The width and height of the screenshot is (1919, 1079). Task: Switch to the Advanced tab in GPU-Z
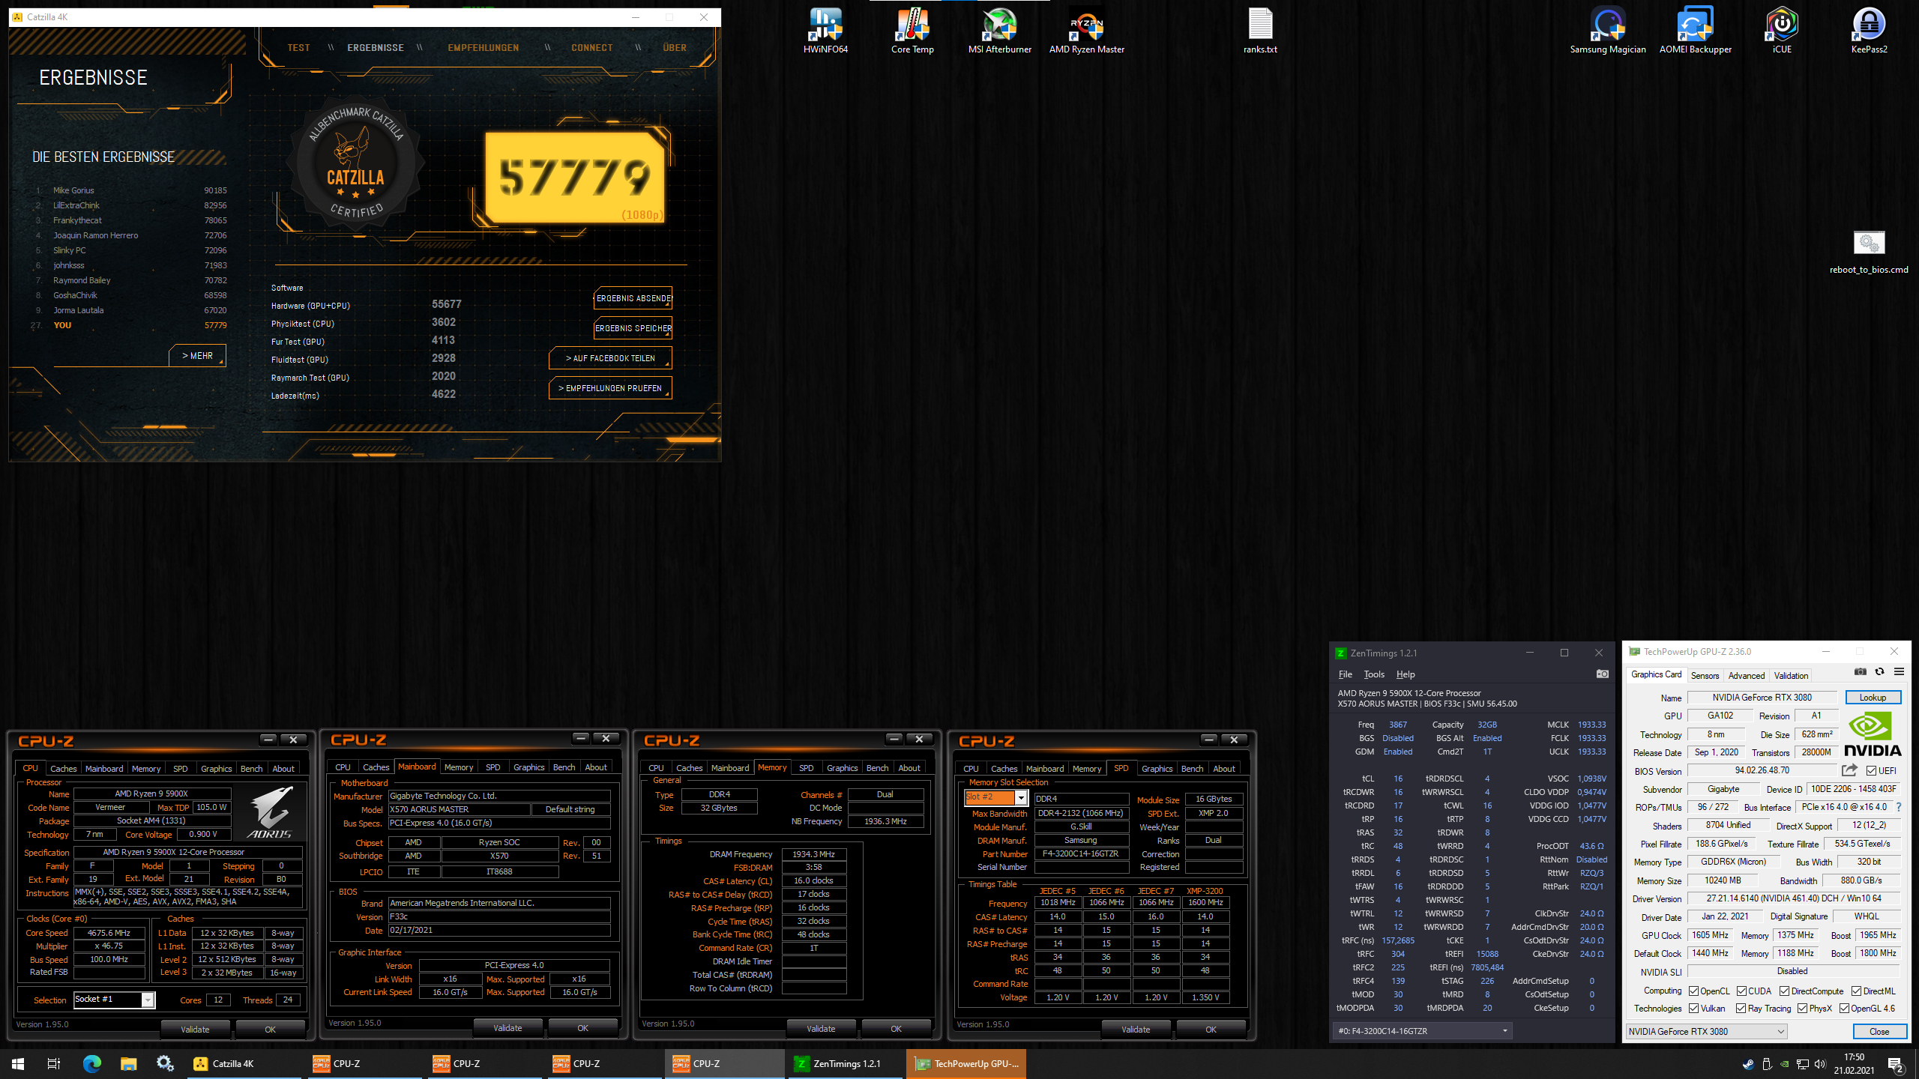coord(1746,675)
